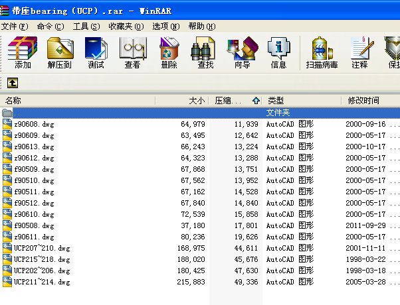
Task: Click modified date 1998-03-22
Action: click(365, 259)
